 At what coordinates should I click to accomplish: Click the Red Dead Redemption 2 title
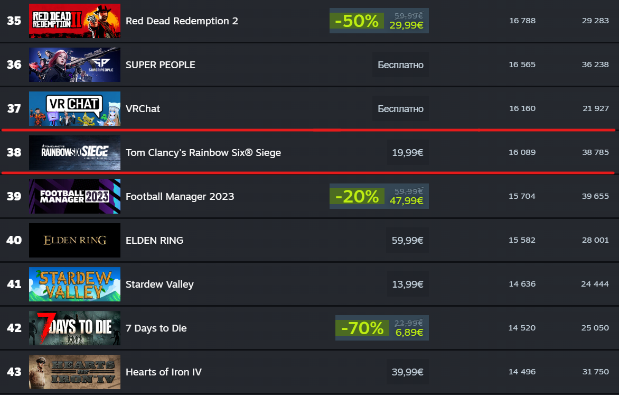[x=182, y=21]
